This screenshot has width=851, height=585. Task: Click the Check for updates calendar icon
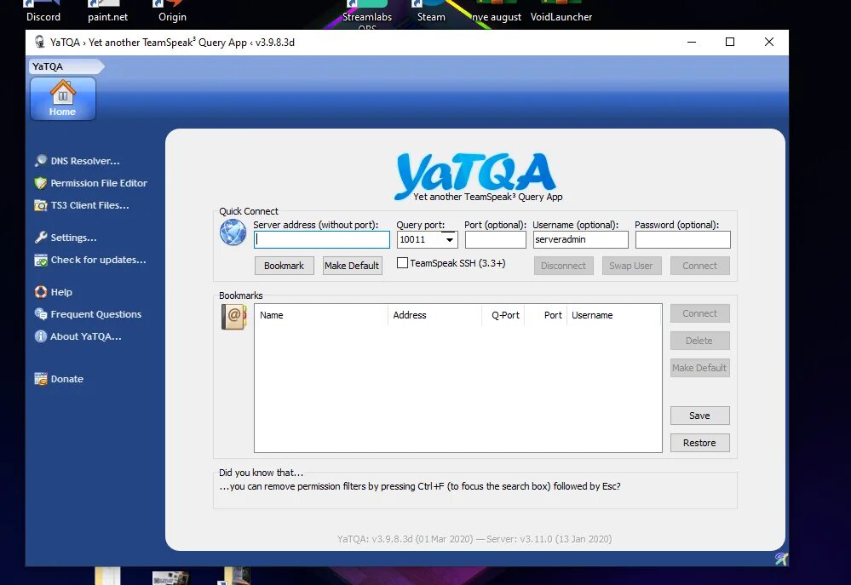pos(41,260)
